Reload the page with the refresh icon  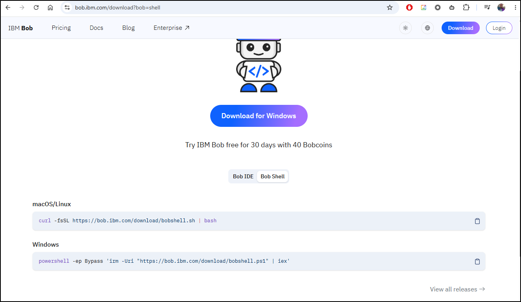(36, 7)
